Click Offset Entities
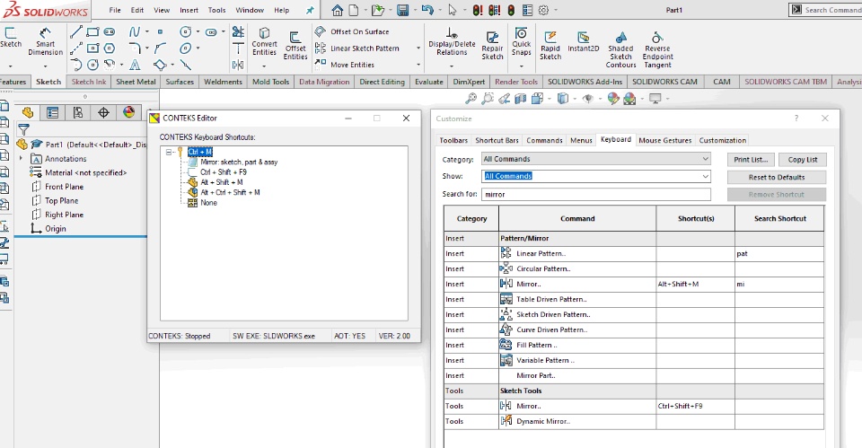 point(295,45)
